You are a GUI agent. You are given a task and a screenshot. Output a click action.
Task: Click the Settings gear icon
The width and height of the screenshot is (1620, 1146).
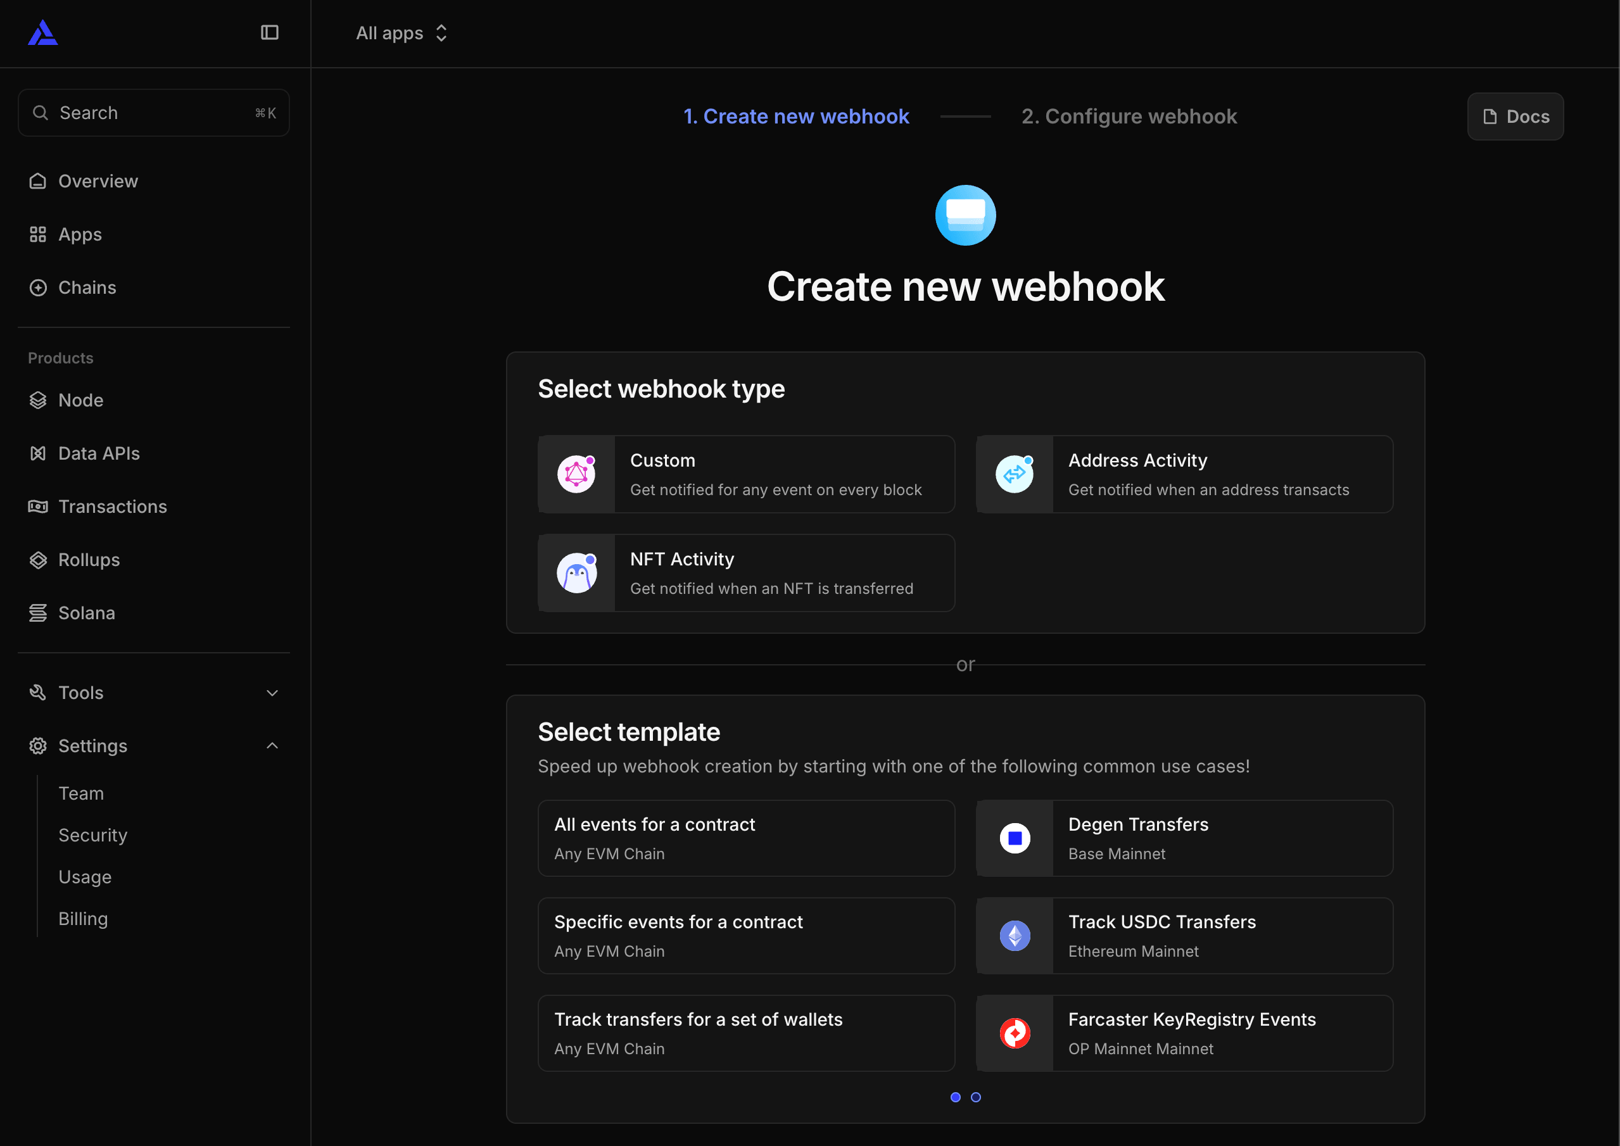(x=38, y=746)
